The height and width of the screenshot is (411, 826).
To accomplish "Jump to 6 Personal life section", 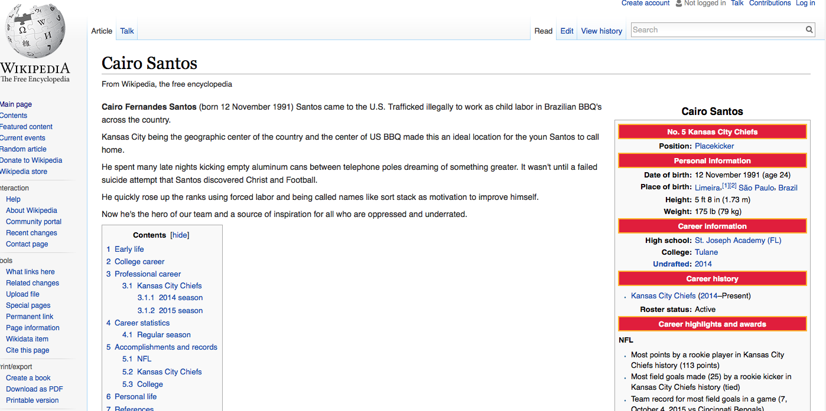I will (x=131, y=397).
